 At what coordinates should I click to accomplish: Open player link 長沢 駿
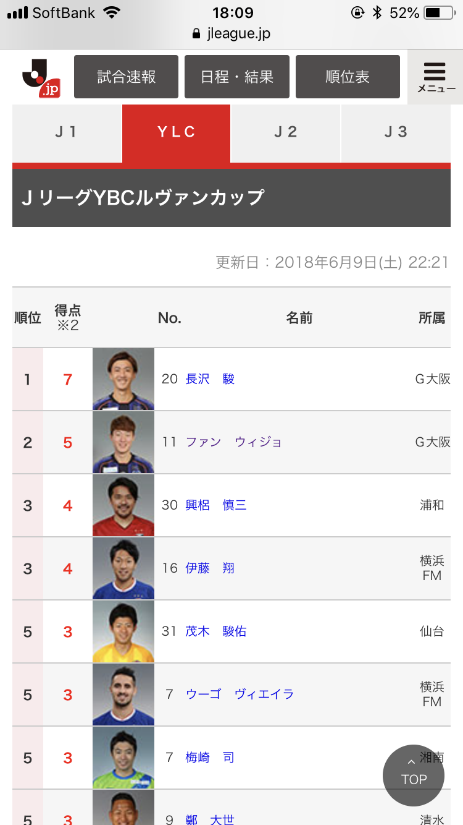210,379
